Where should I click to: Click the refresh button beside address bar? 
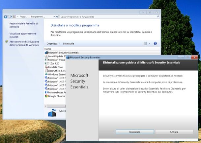[x=57, y=17]
